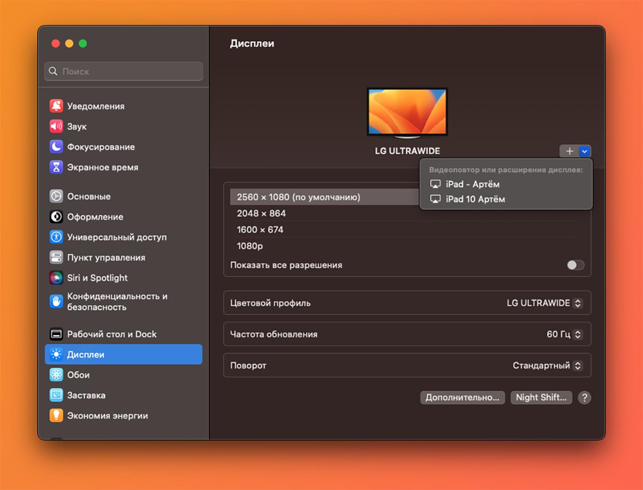Click the magnifier icon in search field
Viewport: 643px width, 490px height.
(53, 71)
